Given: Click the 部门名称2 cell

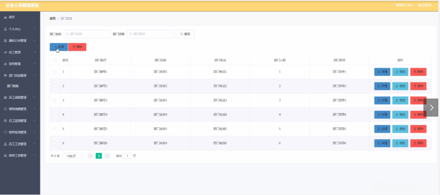Looking at the screenshot, I should 160,86.
